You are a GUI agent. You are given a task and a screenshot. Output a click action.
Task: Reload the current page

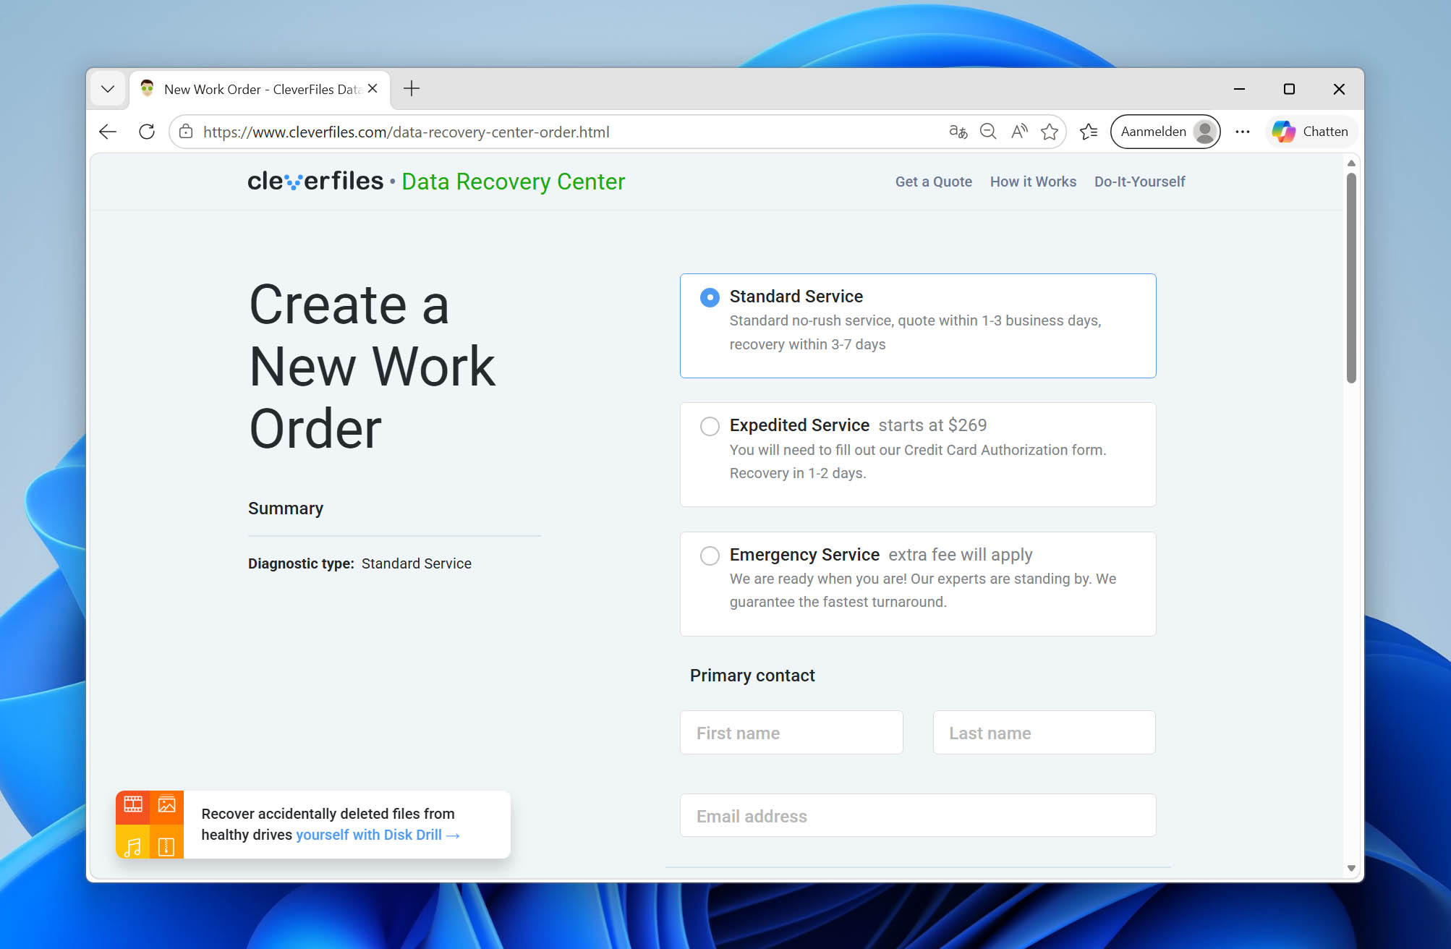coord(147,132)
